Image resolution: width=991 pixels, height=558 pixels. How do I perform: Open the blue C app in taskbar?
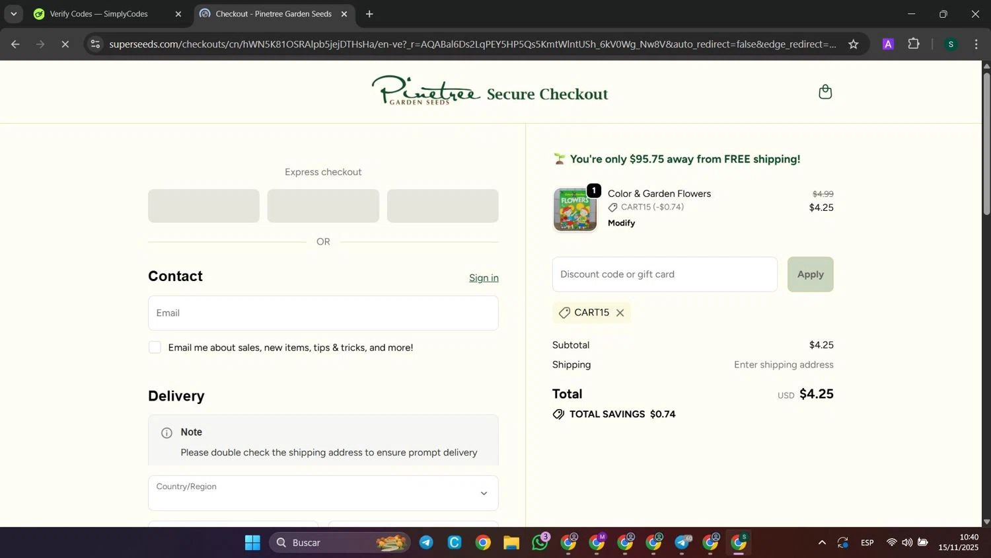click(455, 543)
